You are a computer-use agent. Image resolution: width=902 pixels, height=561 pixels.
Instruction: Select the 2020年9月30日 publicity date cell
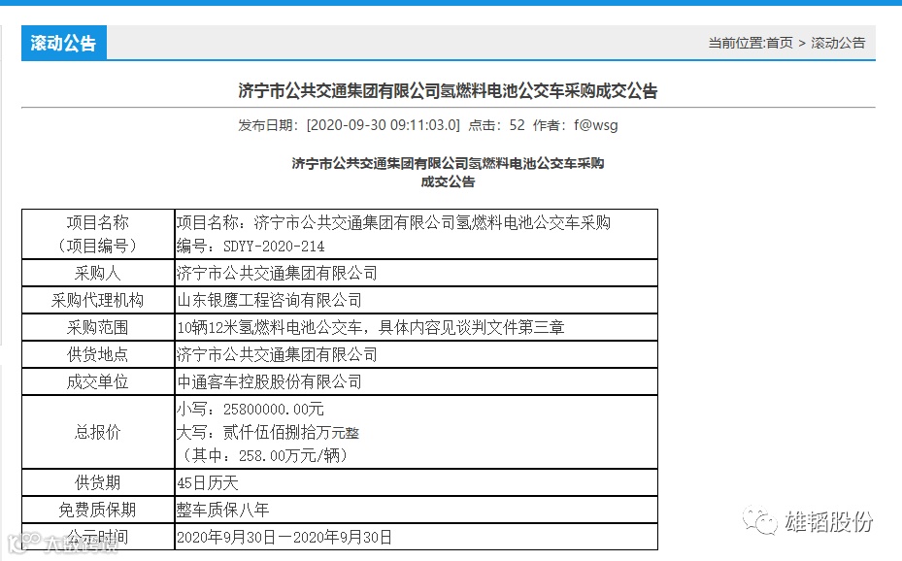point(416,537)
